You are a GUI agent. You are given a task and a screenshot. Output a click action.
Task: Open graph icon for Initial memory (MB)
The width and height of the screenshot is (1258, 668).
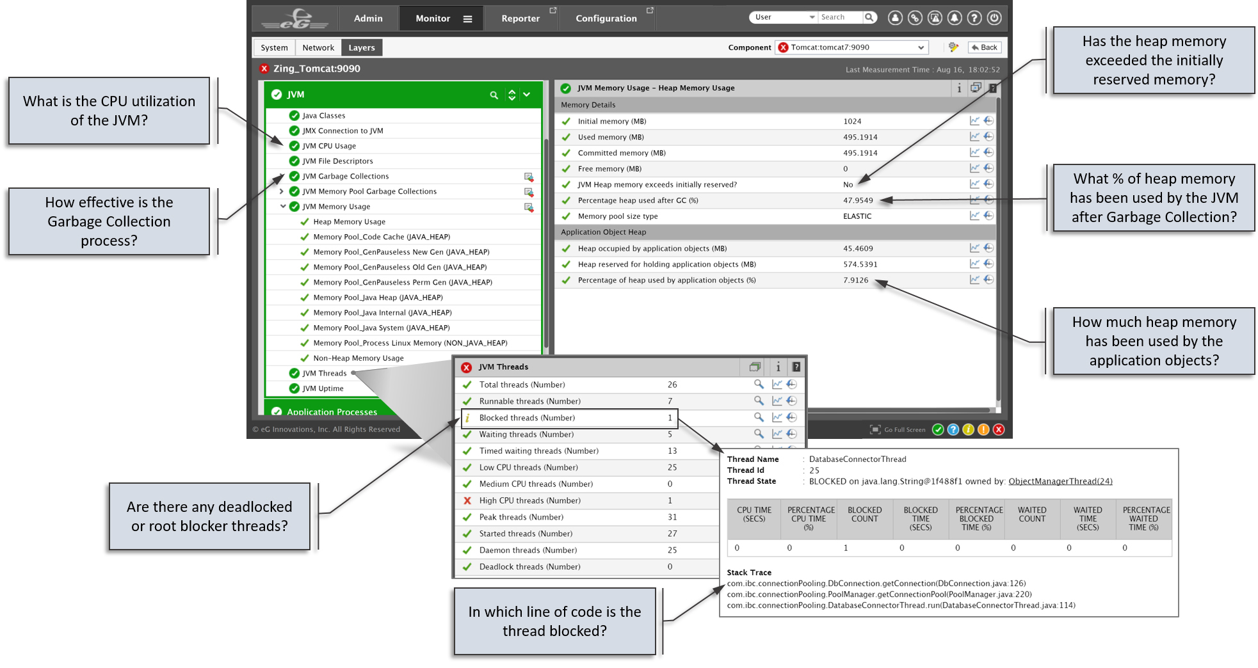pos(974,121)
